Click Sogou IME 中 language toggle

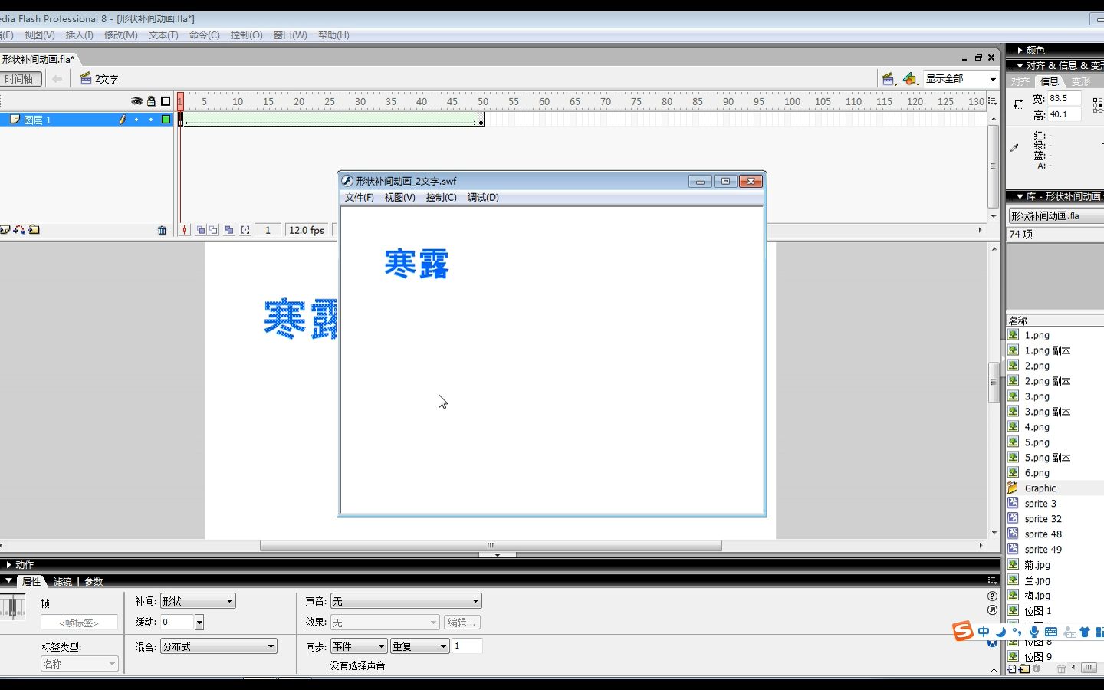[984, 632]
